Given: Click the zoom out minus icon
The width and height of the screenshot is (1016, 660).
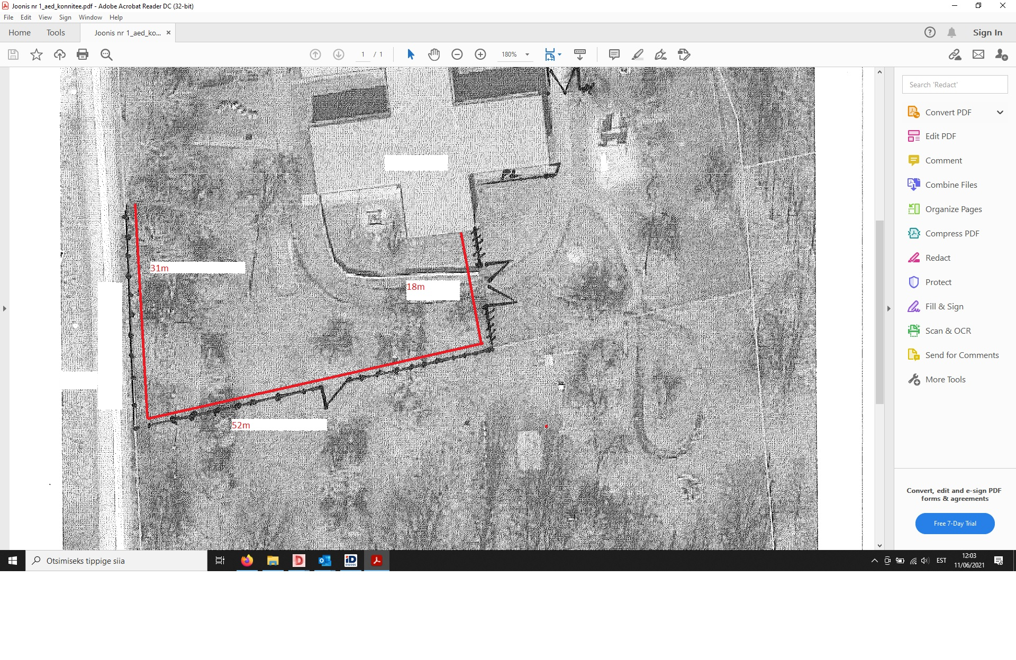Looking at the screenshot, I should pos(457,54).
